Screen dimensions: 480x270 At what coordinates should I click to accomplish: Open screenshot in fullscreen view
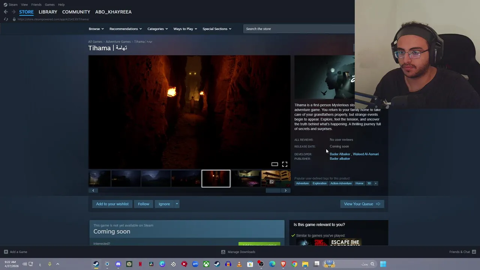click(x=285, y=164)
